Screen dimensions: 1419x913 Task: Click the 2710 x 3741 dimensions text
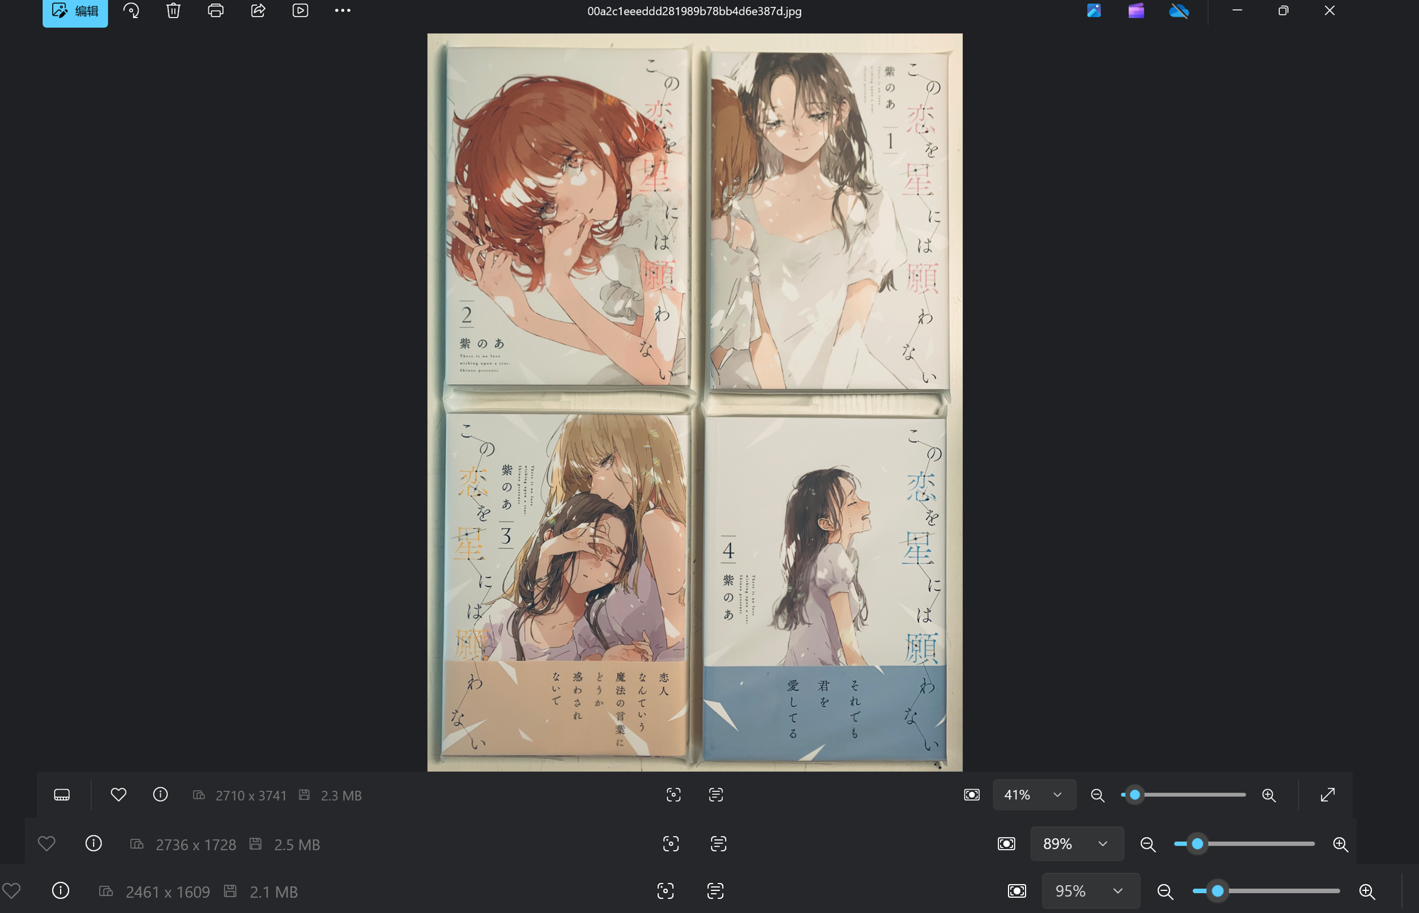point(251,796)
